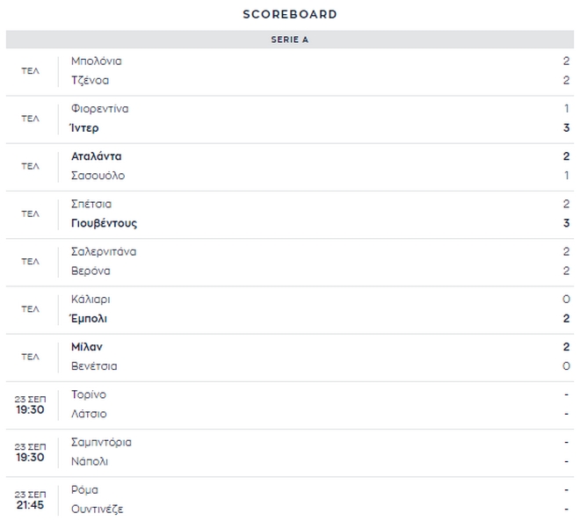Click the Σασουόλο team name
The height and width of the screenshot is (528, 580).
pos(98,176)
